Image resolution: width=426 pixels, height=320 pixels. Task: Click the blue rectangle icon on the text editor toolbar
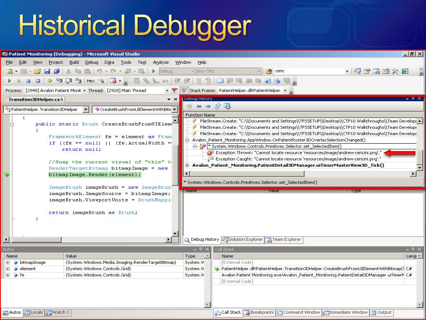click(x=220, y=81)
